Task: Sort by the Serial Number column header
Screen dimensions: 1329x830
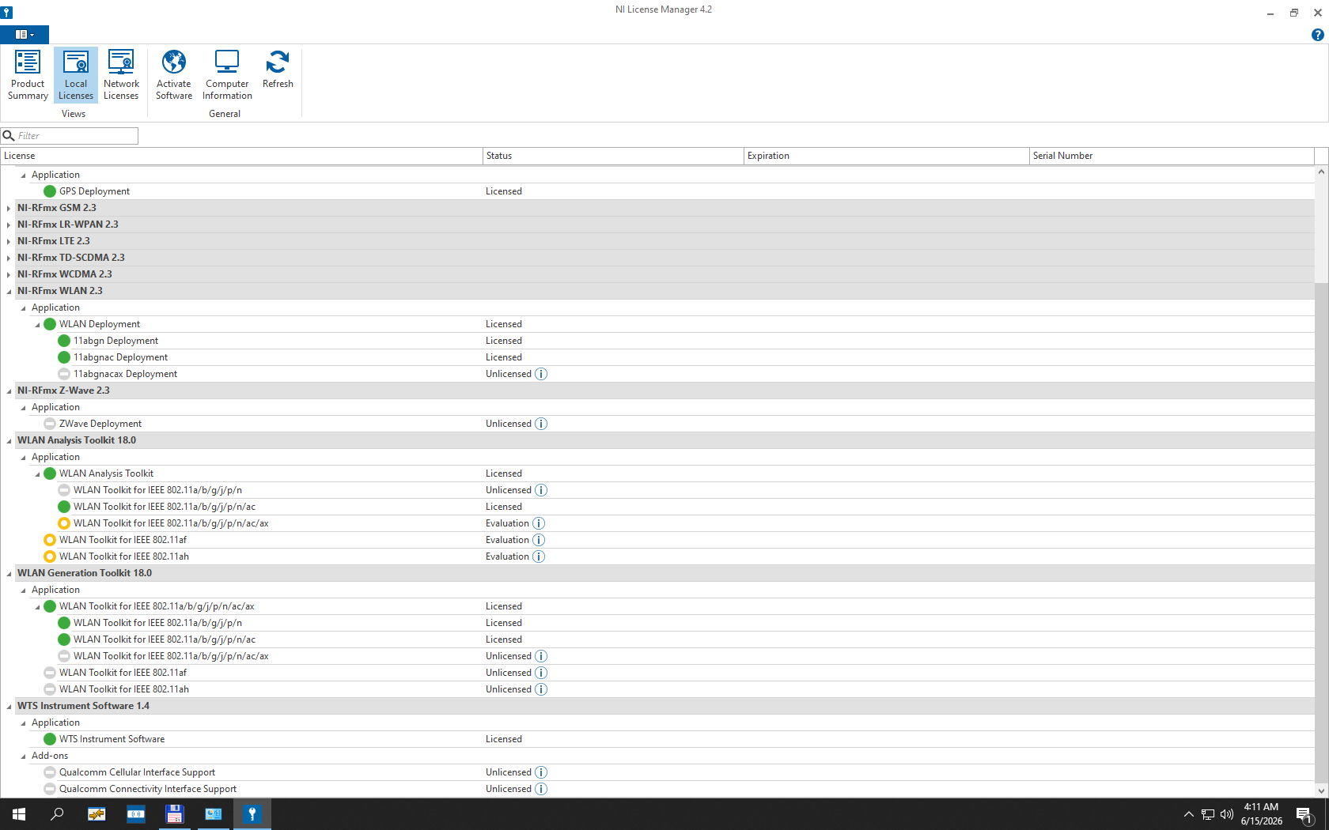Action: [1172, 156]
